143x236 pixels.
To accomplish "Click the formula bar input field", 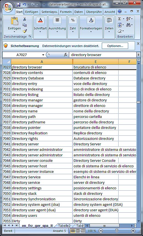I will pos(103,55).
